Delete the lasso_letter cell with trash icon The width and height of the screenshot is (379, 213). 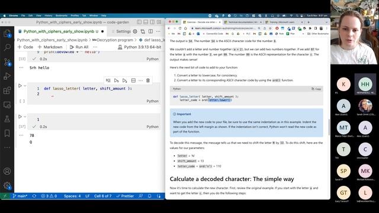tap(148, 80)
